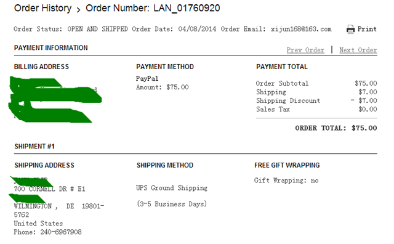The image size is (394, 244).
Task: Click the Gift Wrapping: no text
Action: coord(286,181)
